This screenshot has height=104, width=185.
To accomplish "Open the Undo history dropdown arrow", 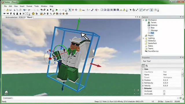I will (26, 10).
